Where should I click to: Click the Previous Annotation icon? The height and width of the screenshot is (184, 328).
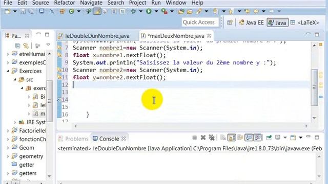231,11
